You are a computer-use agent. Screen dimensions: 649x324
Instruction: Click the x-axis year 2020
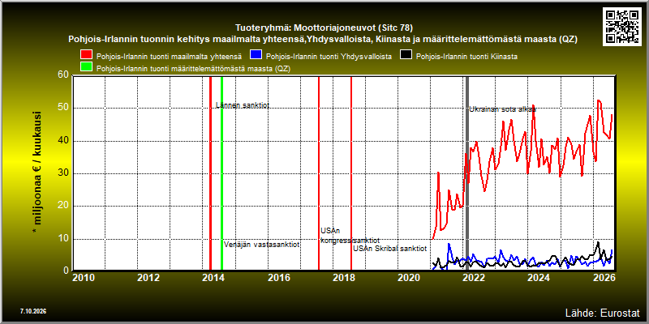tap(409, 277)
